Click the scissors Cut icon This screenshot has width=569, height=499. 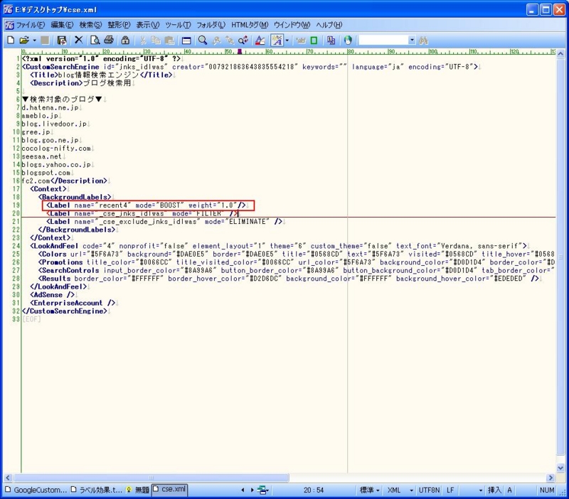coord(143,40)
